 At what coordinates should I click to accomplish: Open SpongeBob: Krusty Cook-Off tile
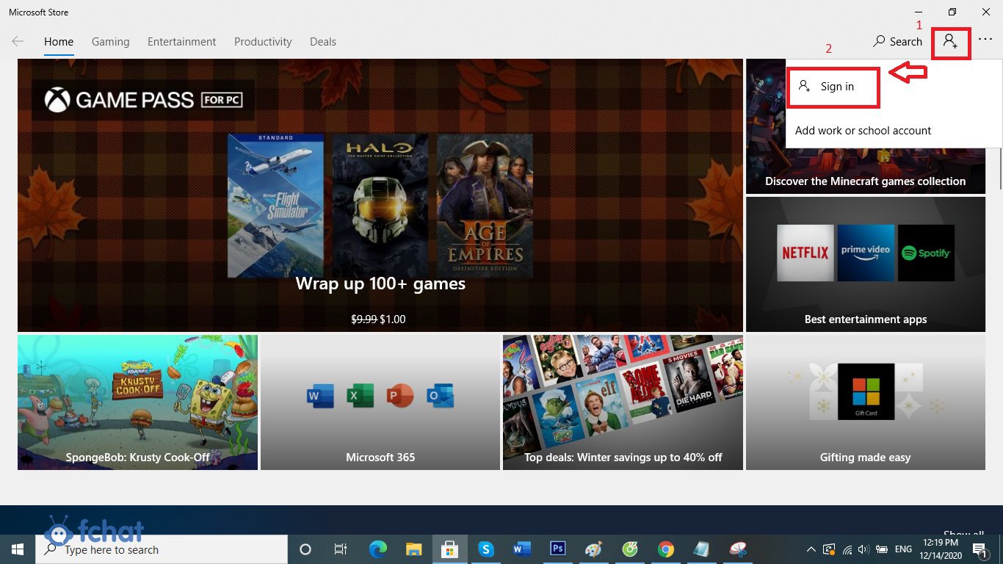click(x=137, y=402)
